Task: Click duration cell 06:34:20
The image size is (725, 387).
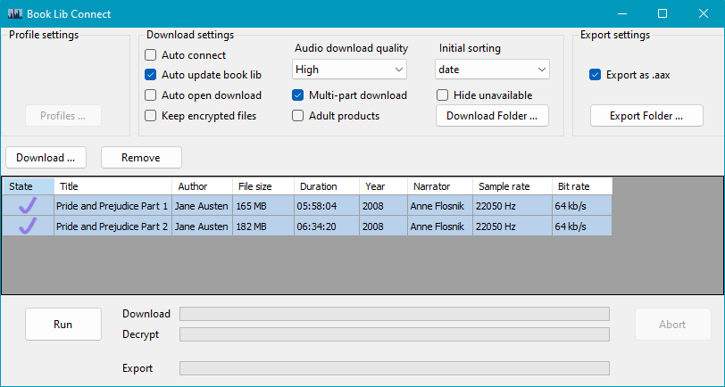Action: 327,226
